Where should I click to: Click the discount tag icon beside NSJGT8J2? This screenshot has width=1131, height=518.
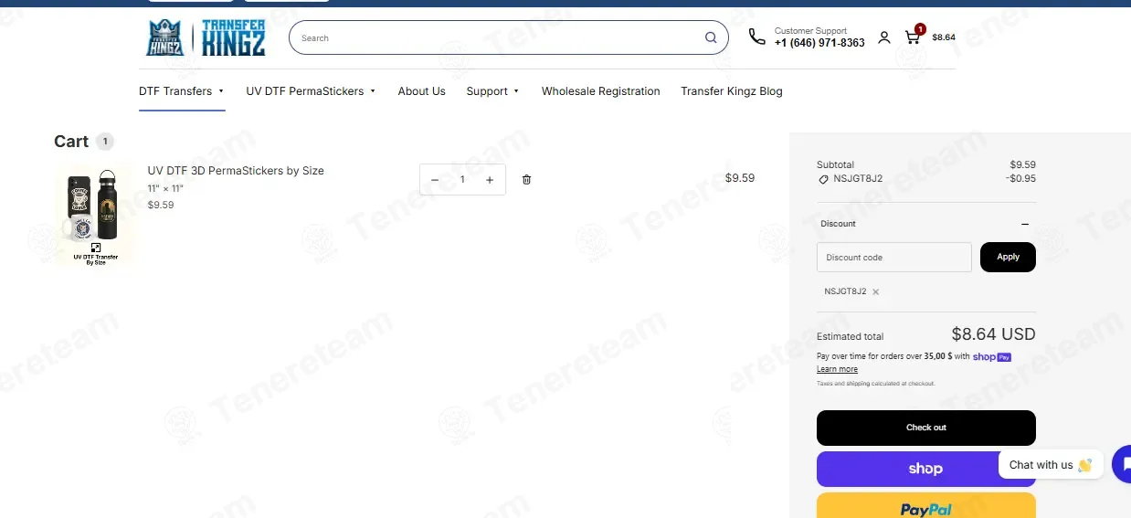pyautogui.click(x=823, y=179)
